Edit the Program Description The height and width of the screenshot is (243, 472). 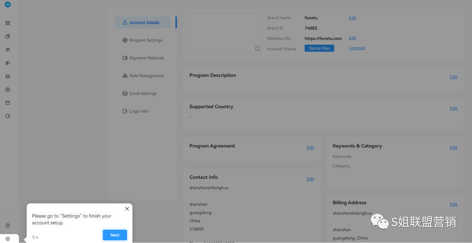point(454,77)
